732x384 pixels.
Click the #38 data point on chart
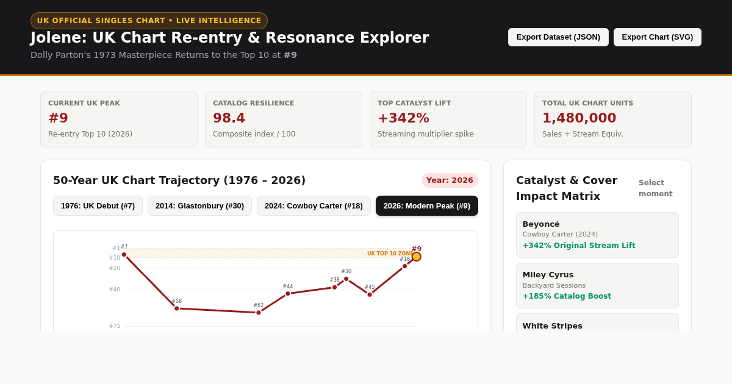(334, 287)
